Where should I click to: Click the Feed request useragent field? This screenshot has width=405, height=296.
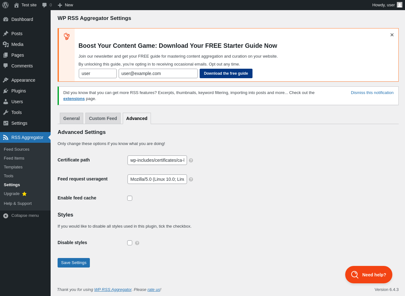(x=157, y=179)
